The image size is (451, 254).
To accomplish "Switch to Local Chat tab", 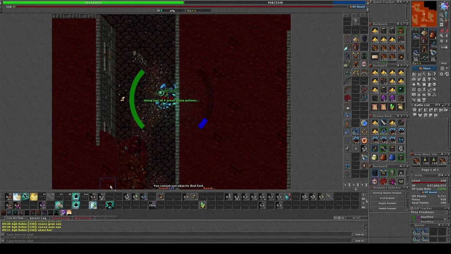I will point(15,218).
